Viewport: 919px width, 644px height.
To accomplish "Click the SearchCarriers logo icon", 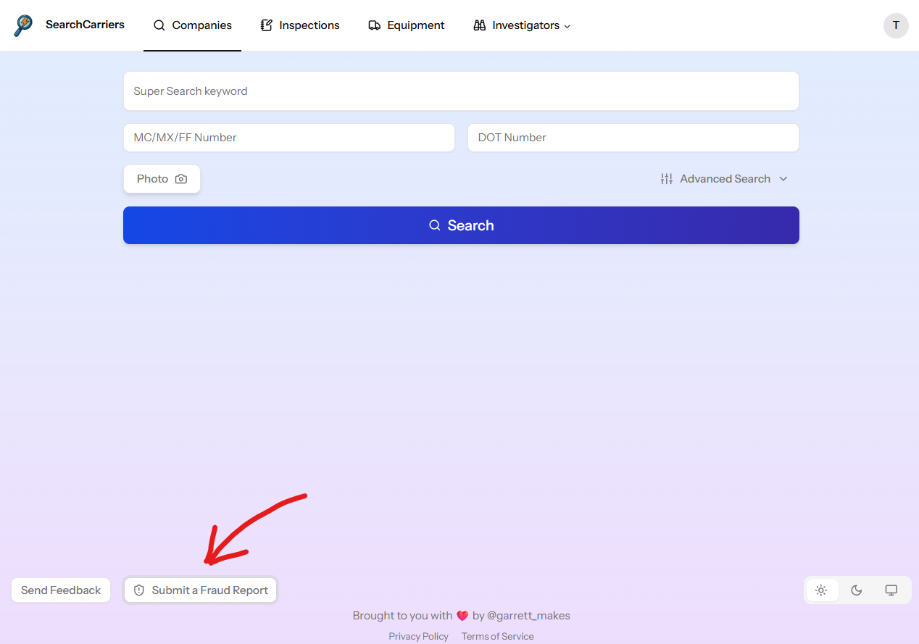I will coord(23,25).
